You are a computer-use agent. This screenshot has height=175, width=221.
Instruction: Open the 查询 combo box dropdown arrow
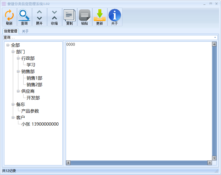215,37
